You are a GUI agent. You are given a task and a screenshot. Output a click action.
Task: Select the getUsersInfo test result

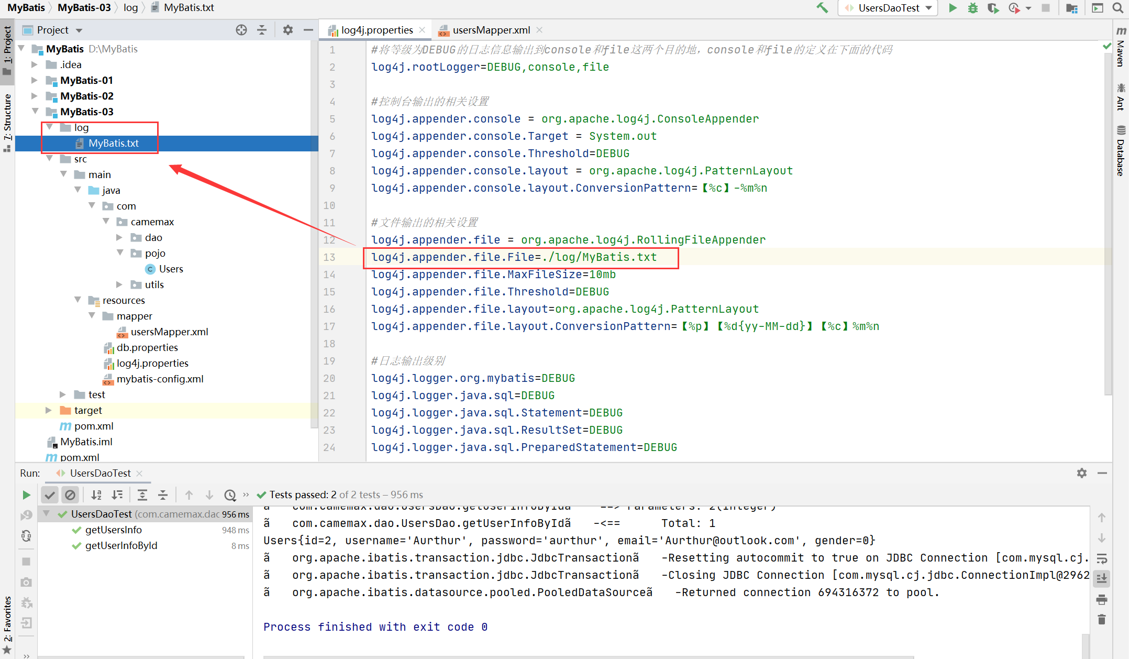[x=114, y=530]
